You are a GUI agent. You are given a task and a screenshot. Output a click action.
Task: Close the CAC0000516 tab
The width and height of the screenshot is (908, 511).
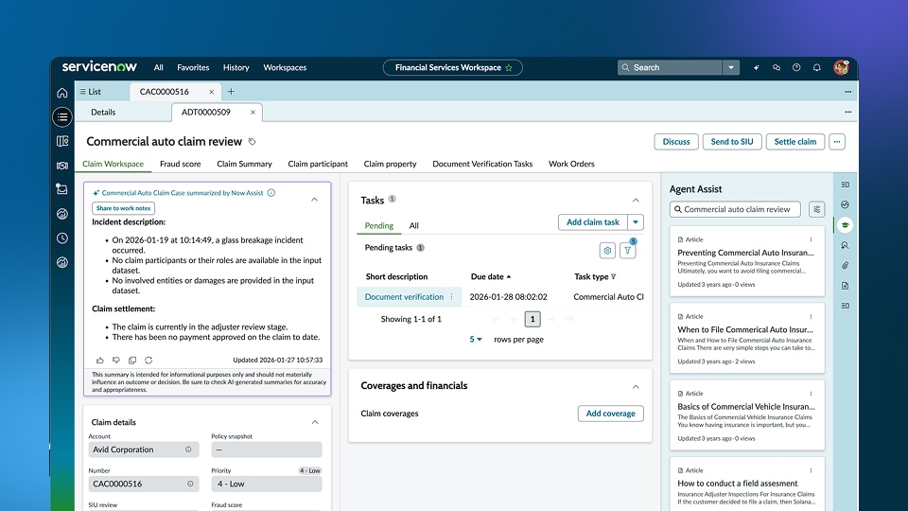[211, 92]
